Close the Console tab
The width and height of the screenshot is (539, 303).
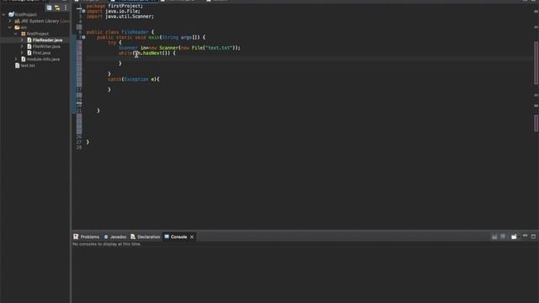pyautogui.click(x=192, y=237)
